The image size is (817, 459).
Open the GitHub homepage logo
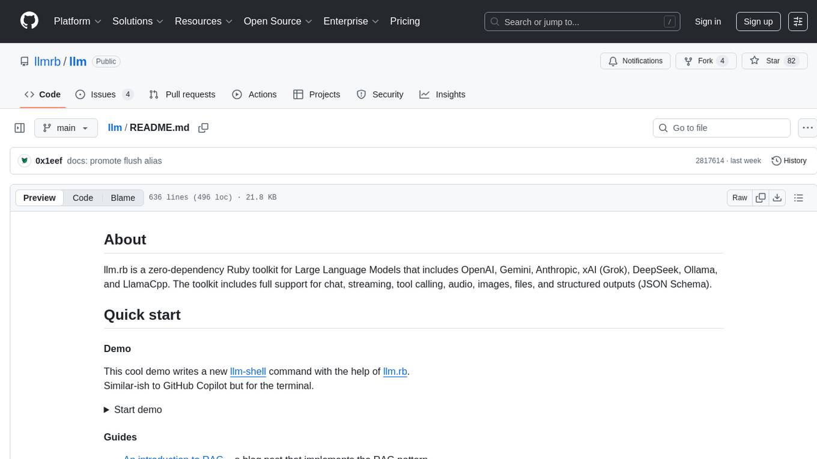point(29,21)
